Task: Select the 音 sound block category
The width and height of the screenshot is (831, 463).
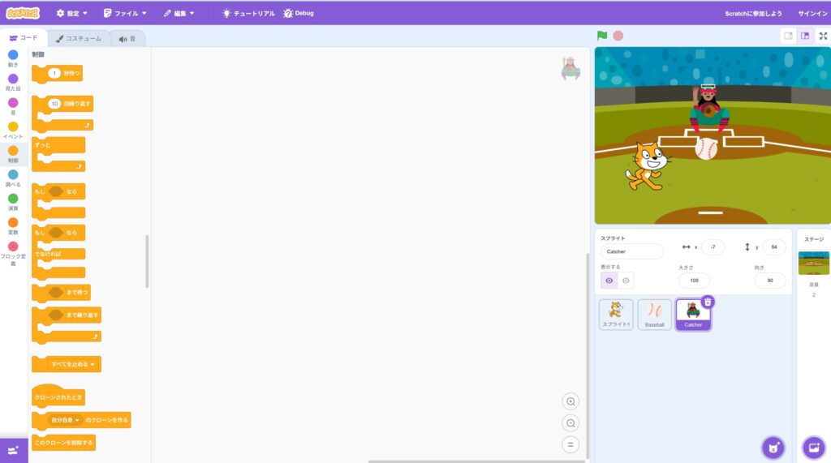Action: coord(13,106)
